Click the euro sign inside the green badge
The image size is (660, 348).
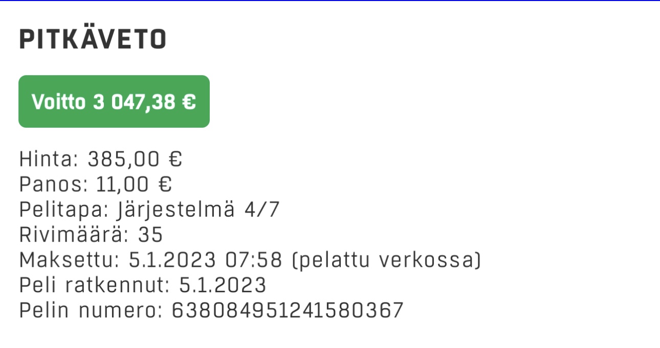tap(189, 102)
